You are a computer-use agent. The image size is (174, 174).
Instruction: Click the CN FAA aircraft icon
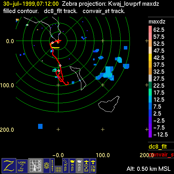[x=93, y=165]
